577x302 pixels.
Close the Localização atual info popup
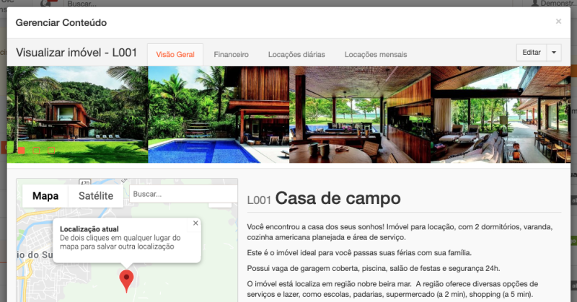195,223
